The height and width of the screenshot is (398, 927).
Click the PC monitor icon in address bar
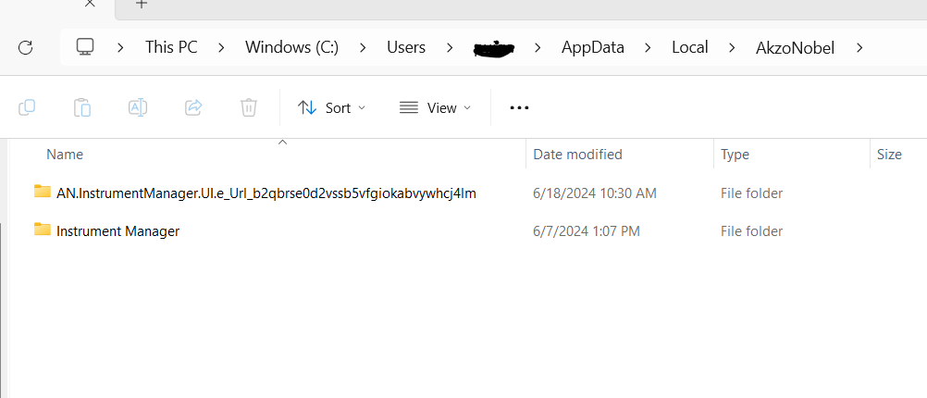click(86, 47)
